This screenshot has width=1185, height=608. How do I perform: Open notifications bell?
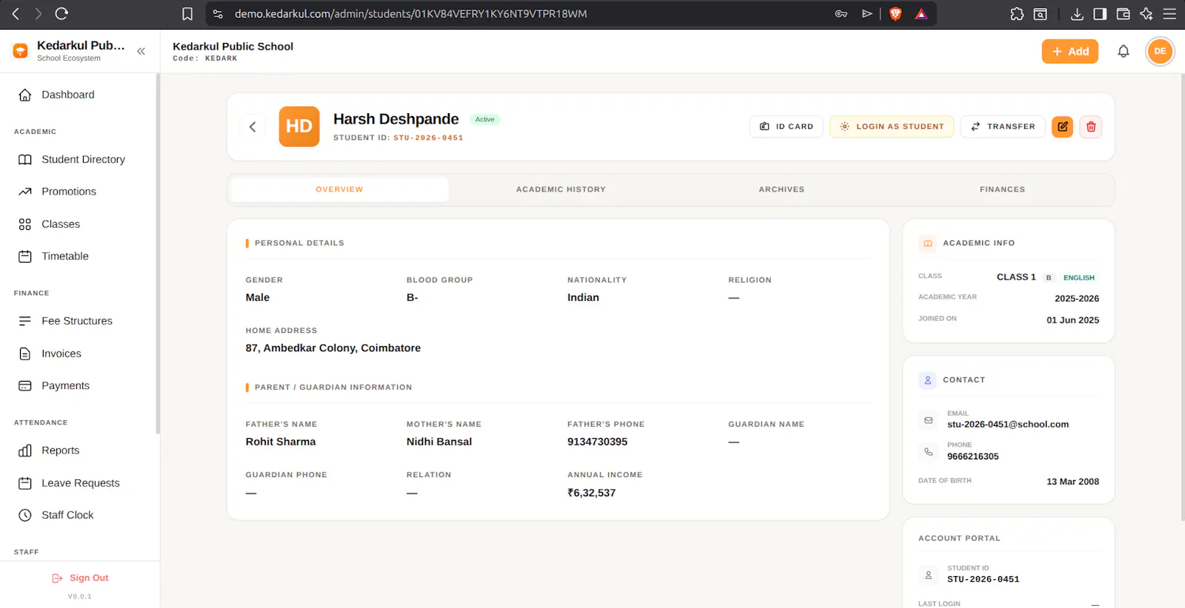(x=1124, y=51)
